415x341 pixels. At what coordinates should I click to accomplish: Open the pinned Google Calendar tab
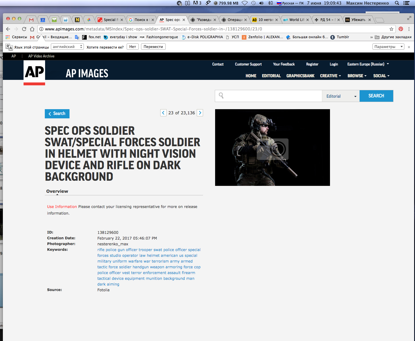coord(43,20)
